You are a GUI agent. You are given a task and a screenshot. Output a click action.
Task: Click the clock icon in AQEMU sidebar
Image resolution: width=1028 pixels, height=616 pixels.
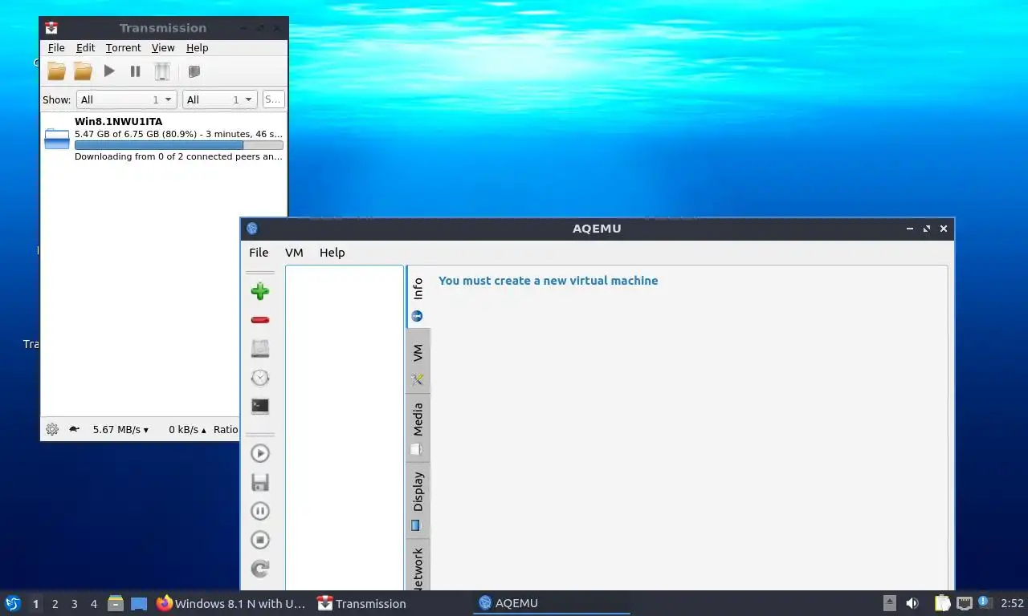click(x=259, y=378)
